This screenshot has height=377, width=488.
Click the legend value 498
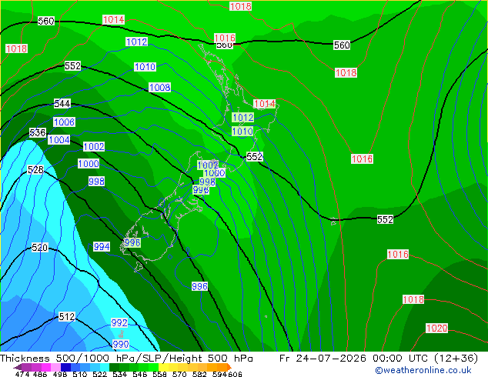coord(60,374)
